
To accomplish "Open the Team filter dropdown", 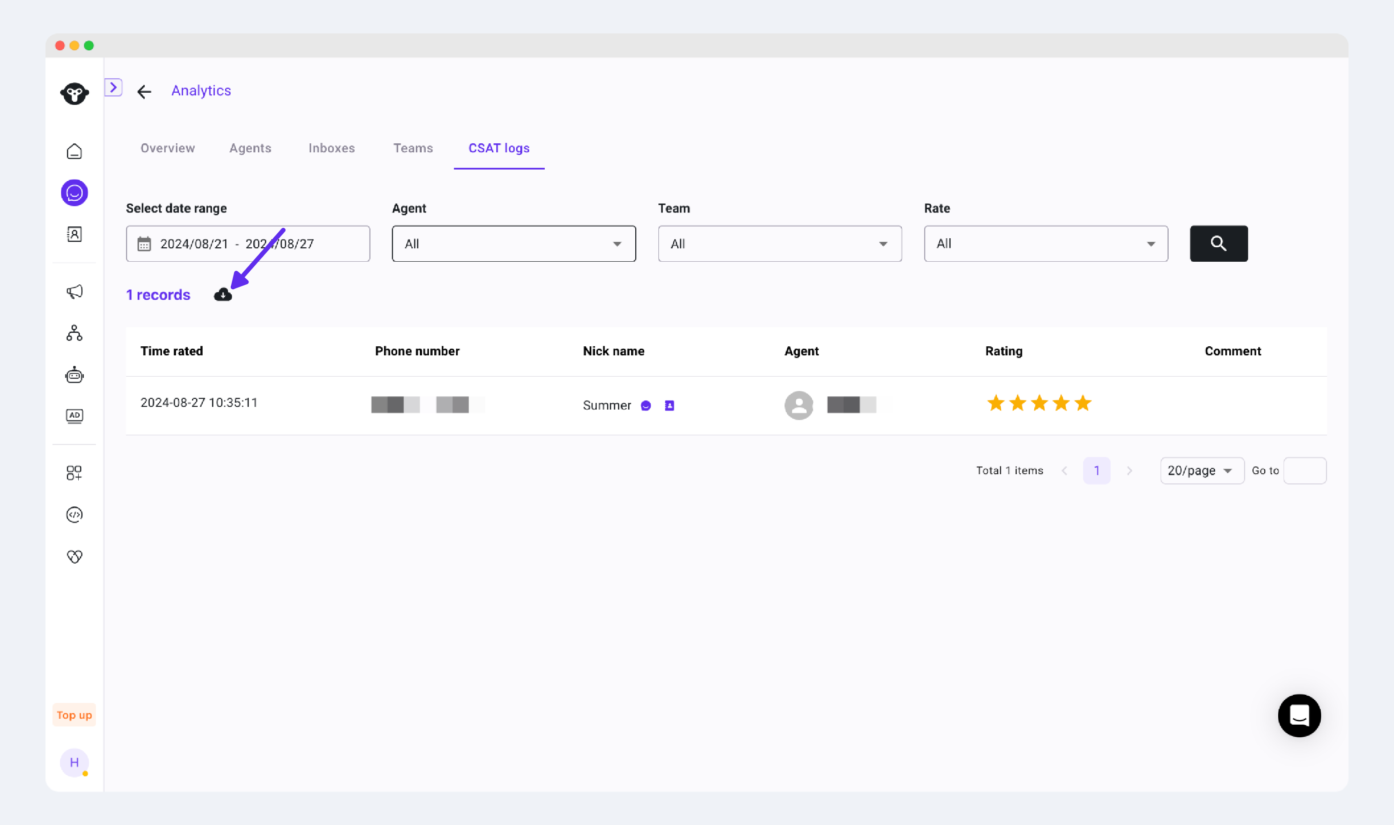I will click(x=779, y=244).
